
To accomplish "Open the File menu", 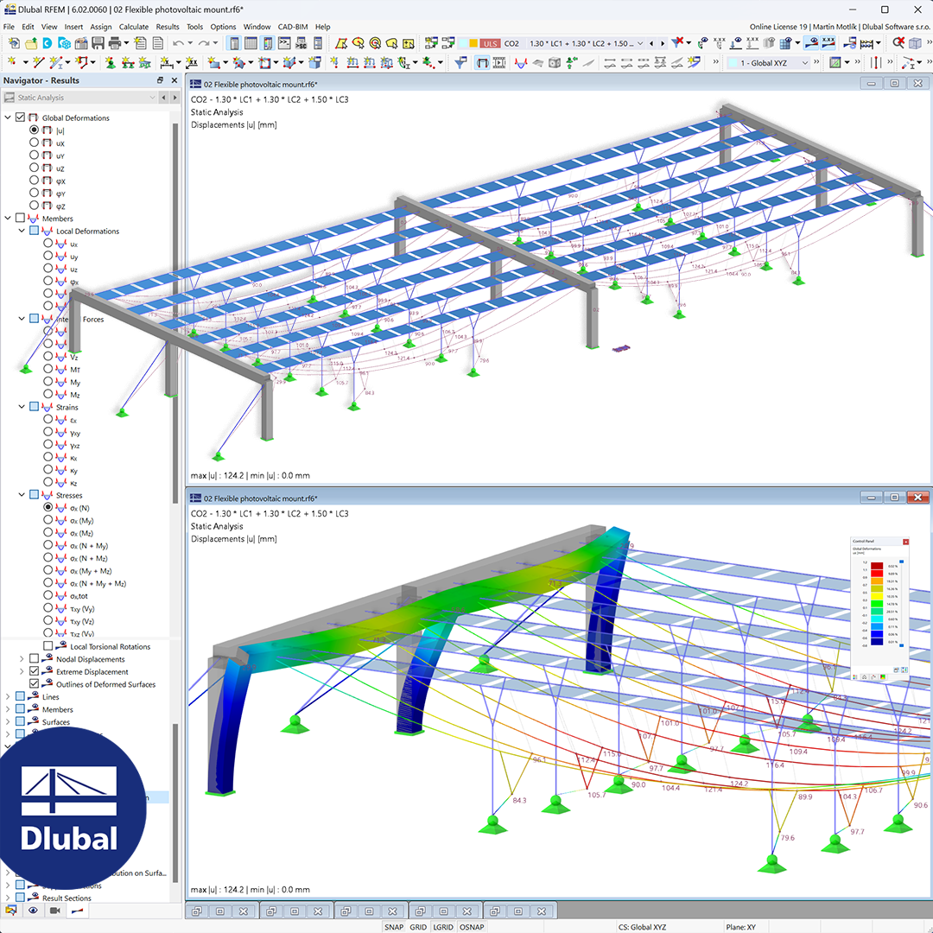I will [9, 26].
